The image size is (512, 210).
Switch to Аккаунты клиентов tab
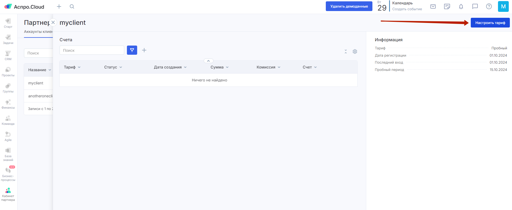click(x=38, y=32)
